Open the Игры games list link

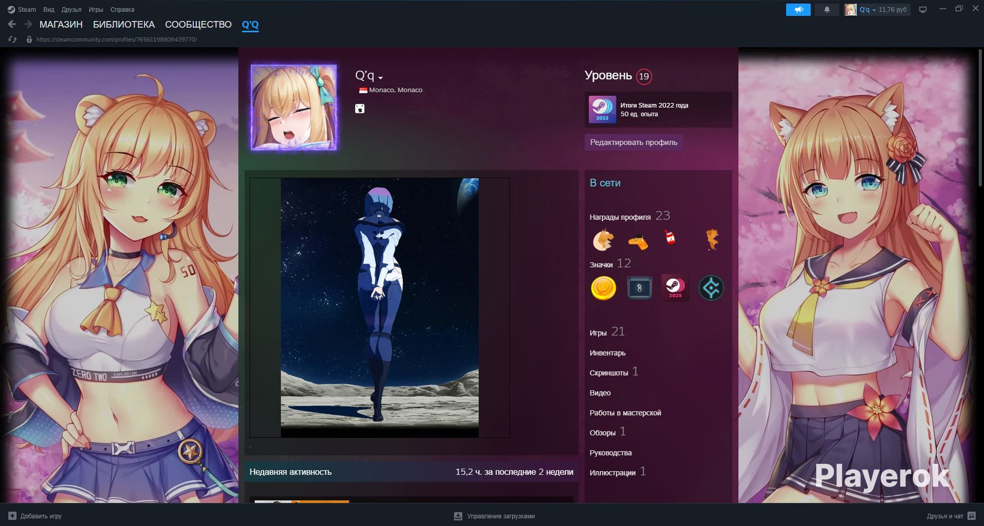pos(607,332)
